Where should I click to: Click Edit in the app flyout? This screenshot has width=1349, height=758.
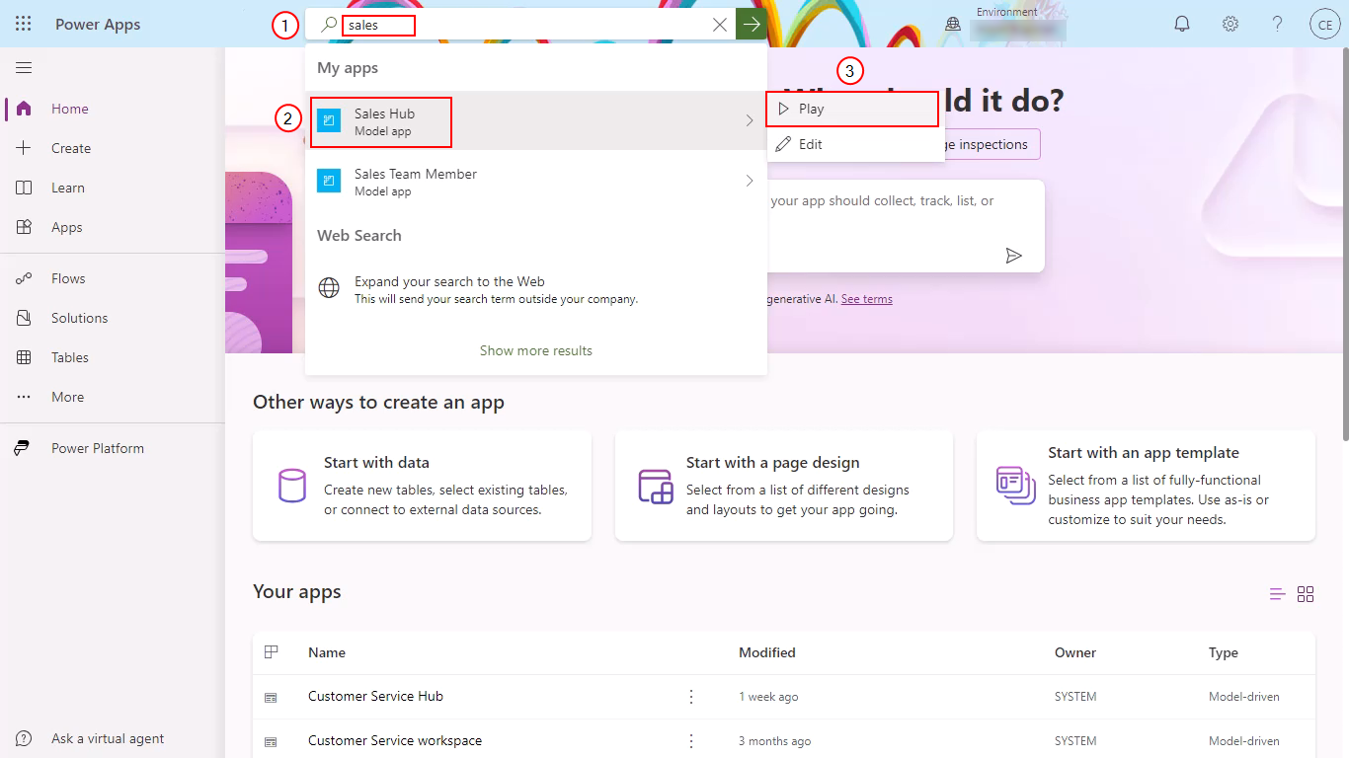click(x=855, y=144)
